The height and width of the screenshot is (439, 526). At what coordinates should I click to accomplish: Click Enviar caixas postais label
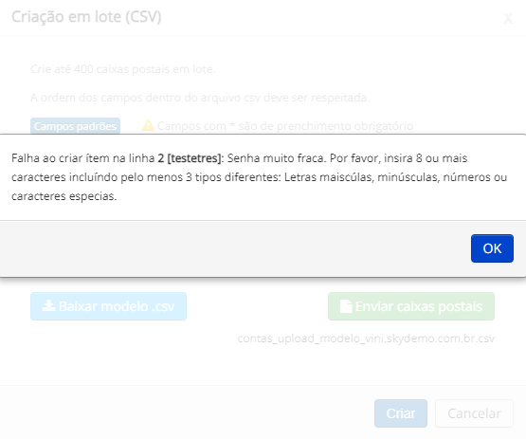[x=419, y=306]
